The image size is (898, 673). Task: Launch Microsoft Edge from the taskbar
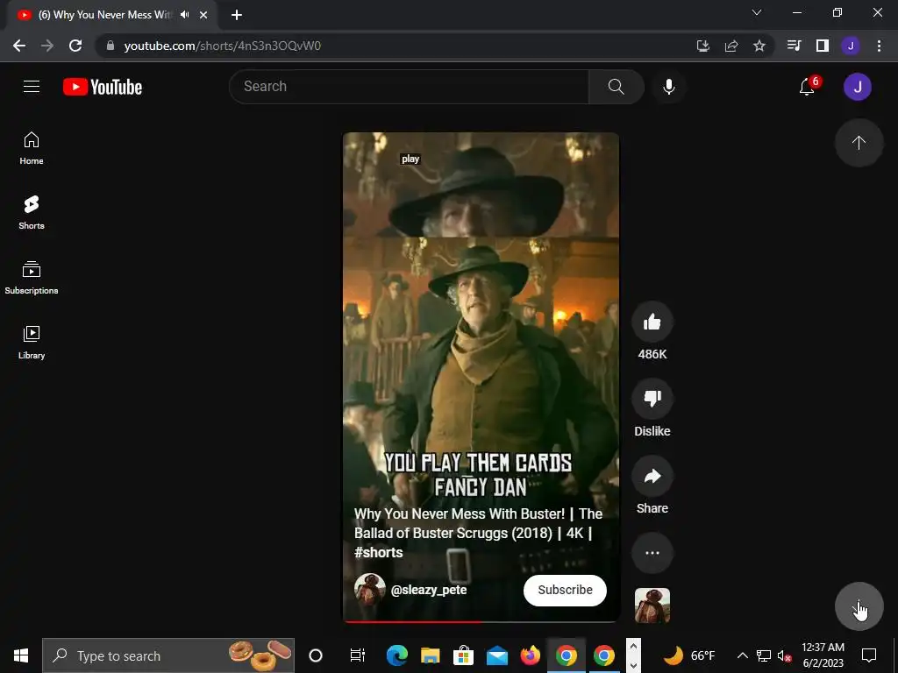tap(396, 655)
